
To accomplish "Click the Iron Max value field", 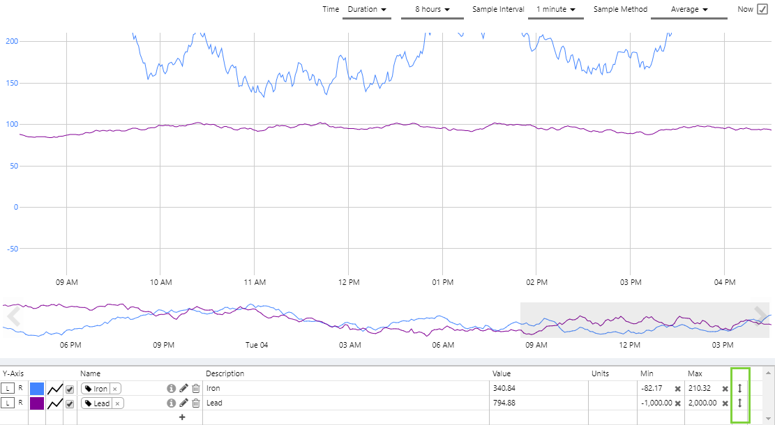I will [702, 388].
